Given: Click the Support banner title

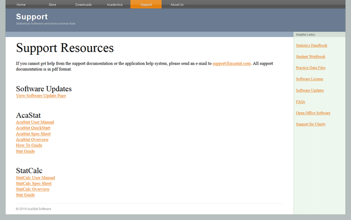Looking at the screenshot, I should pos(32,17).
